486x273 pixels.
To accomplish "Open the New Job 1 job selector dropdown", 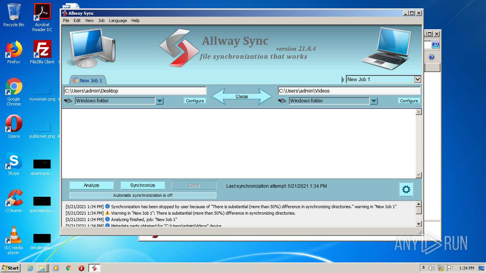I will click(x=417, y=80).
